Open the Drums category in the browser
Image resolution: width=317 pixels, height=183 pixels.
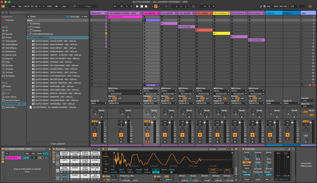8,38
